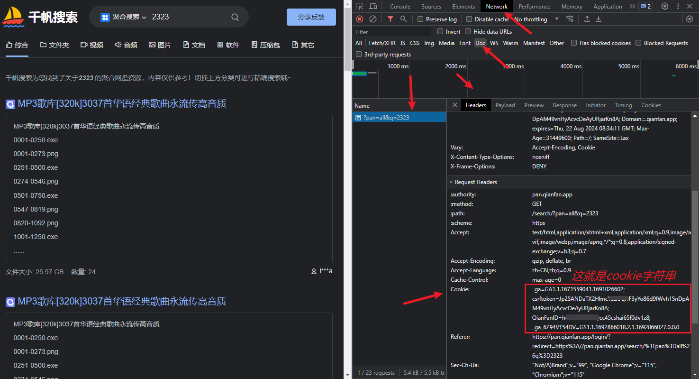The height and width of the screenshot is (379, 699).
Task: Open the network search magnifier
Action: pyautogui.click(x=403, y=19)
